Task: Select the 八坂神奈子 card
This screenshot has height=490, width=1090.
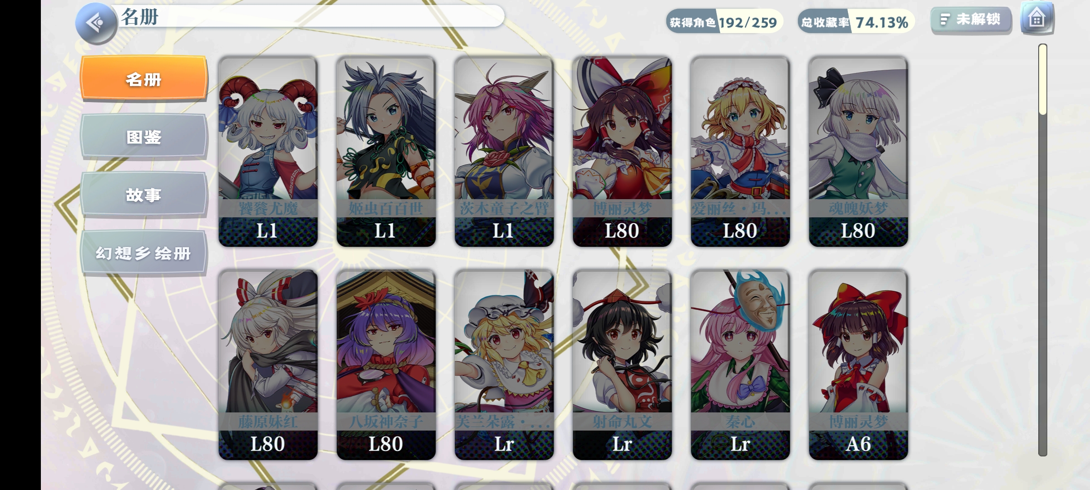Action: [x=386, y=365]
